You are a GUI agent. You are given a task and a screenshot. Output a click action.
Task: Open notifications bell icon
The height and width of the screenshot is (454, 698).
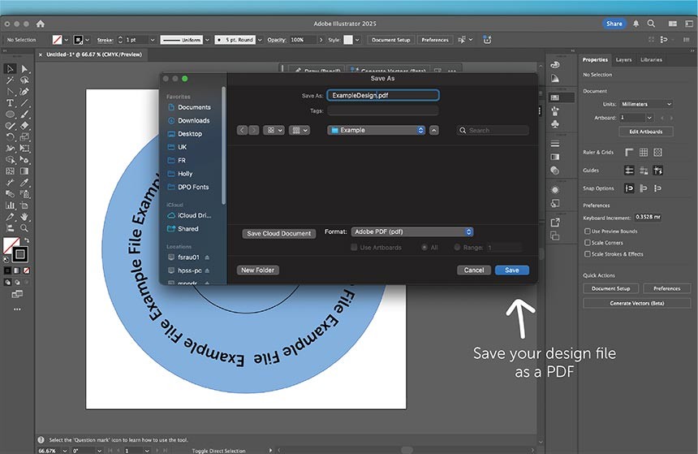tap(636, 24)
